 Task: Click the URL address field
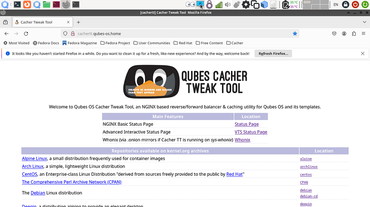click(180, 34)
